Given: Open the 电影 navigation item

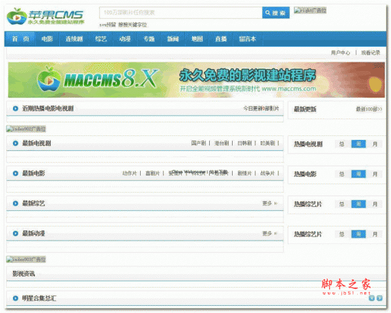Looking at the screenshot, I should [47, 39].
